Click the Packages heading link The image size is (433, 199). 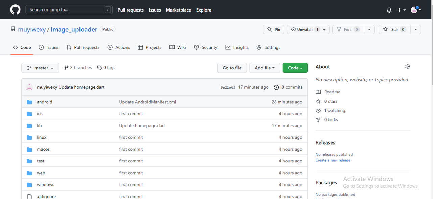click(x=326, y=182)
